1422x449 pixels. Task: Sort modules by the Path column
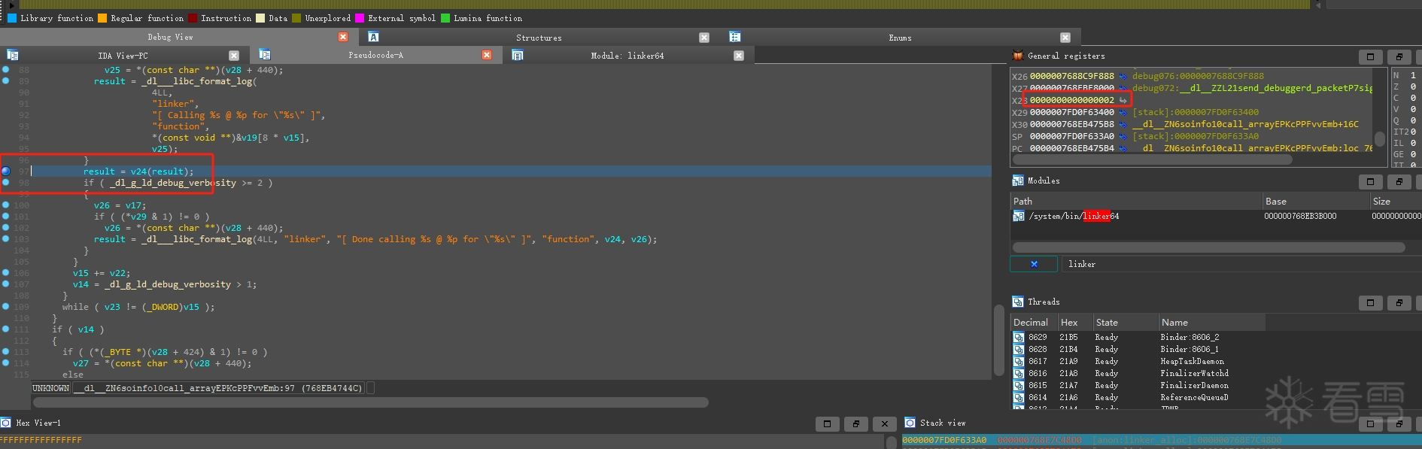1136,201
